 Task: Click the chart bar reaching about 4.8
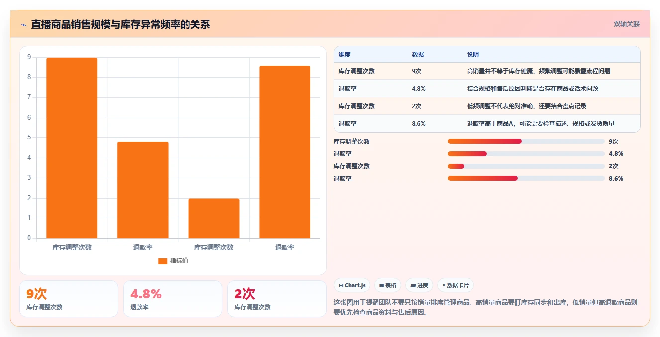coord(143,190)
